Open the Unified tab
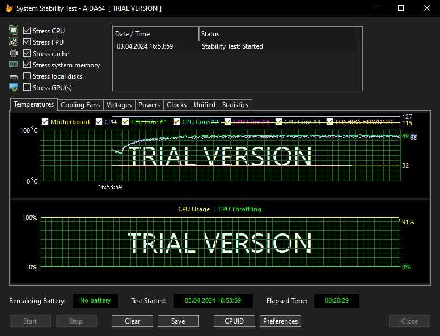 (205, 105)
